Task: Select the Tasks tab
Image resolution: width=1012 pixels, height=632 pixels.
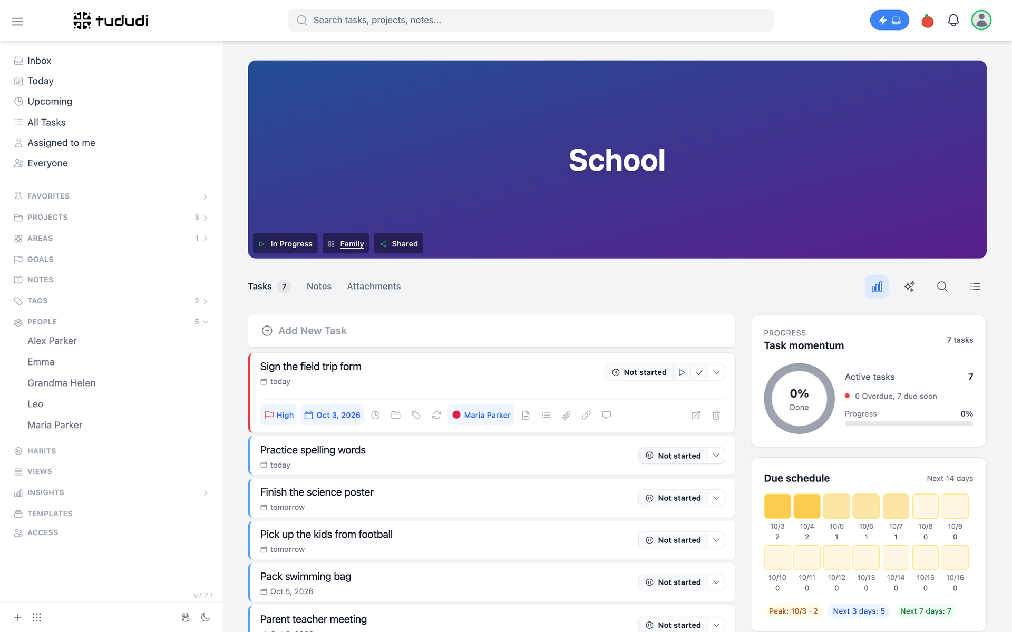Action: [x=269, y=287]
